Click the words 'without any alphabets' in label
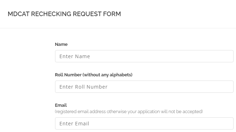 point(107,75)
